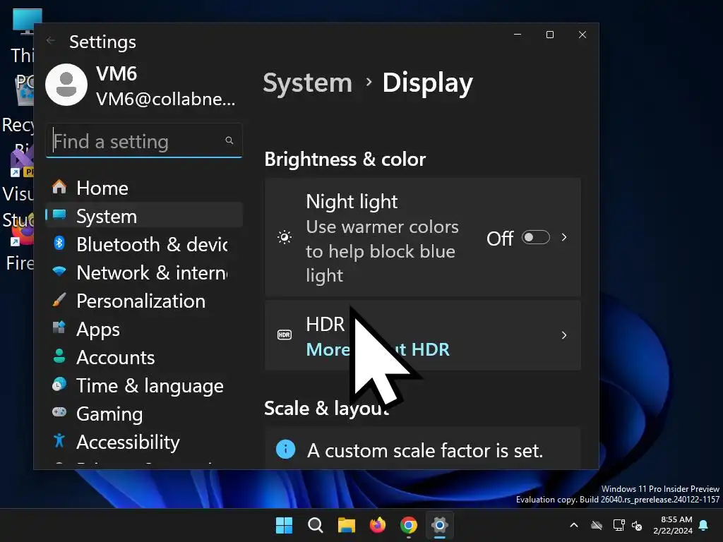The image size is (723, 542).
Task: Open HDR settings via chevron
Action: [563, 335]
